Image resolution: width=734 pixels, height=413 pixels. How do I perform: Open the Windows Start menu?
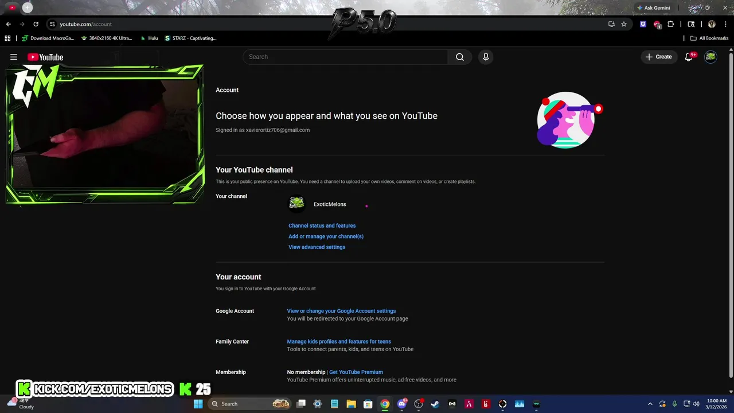pyautogui.click(x=198, y=404)
